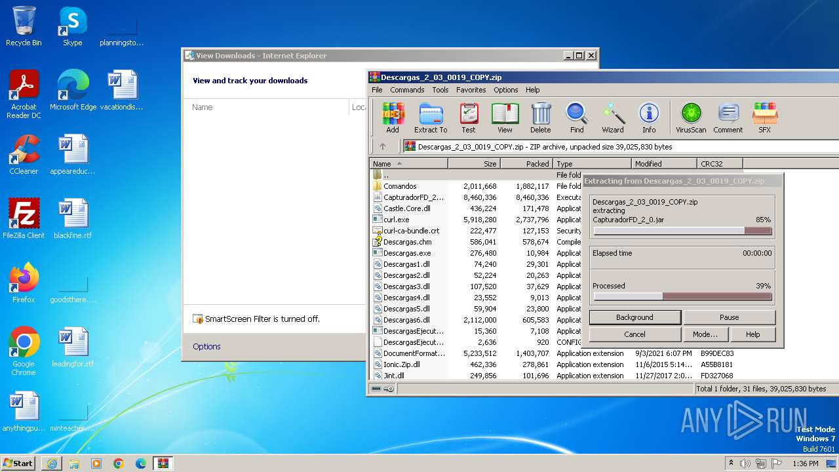Pause the extraction
839x472 pixels.
pyautogui.click(x=730, y=317)
